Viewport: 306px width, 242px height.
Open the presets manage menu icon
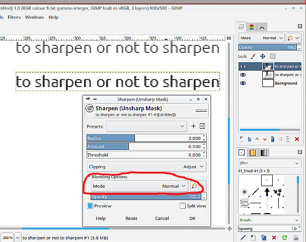coord(202,126)
